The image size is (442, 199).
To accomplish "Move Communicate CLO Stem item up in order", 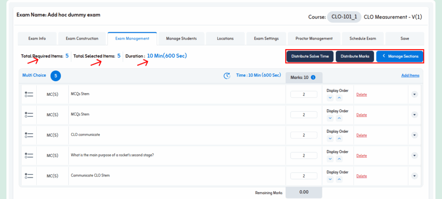I will (339, 180).
